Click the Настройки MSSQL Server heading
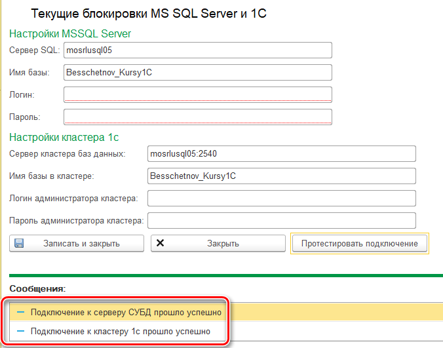Screen dimensions: 443x348 [70, 33]
